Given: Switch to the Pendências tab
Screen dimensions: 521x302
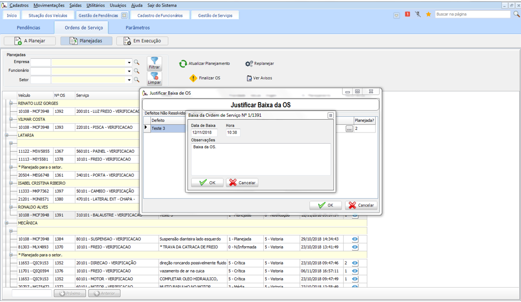Looking at the screenshot, I should (x=28, y=28).
